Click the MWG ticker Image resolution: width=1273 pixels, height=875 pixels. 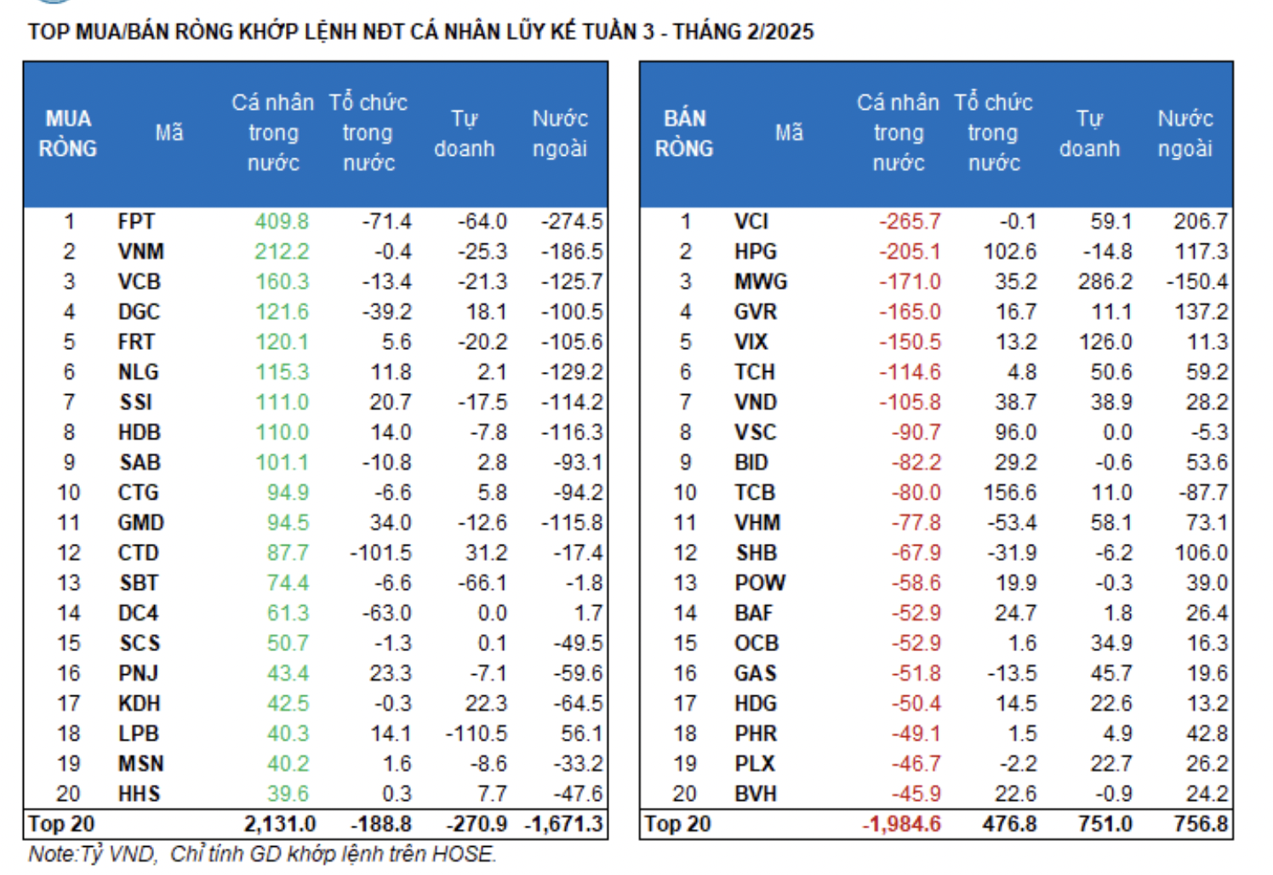click(x=761, y=282)
